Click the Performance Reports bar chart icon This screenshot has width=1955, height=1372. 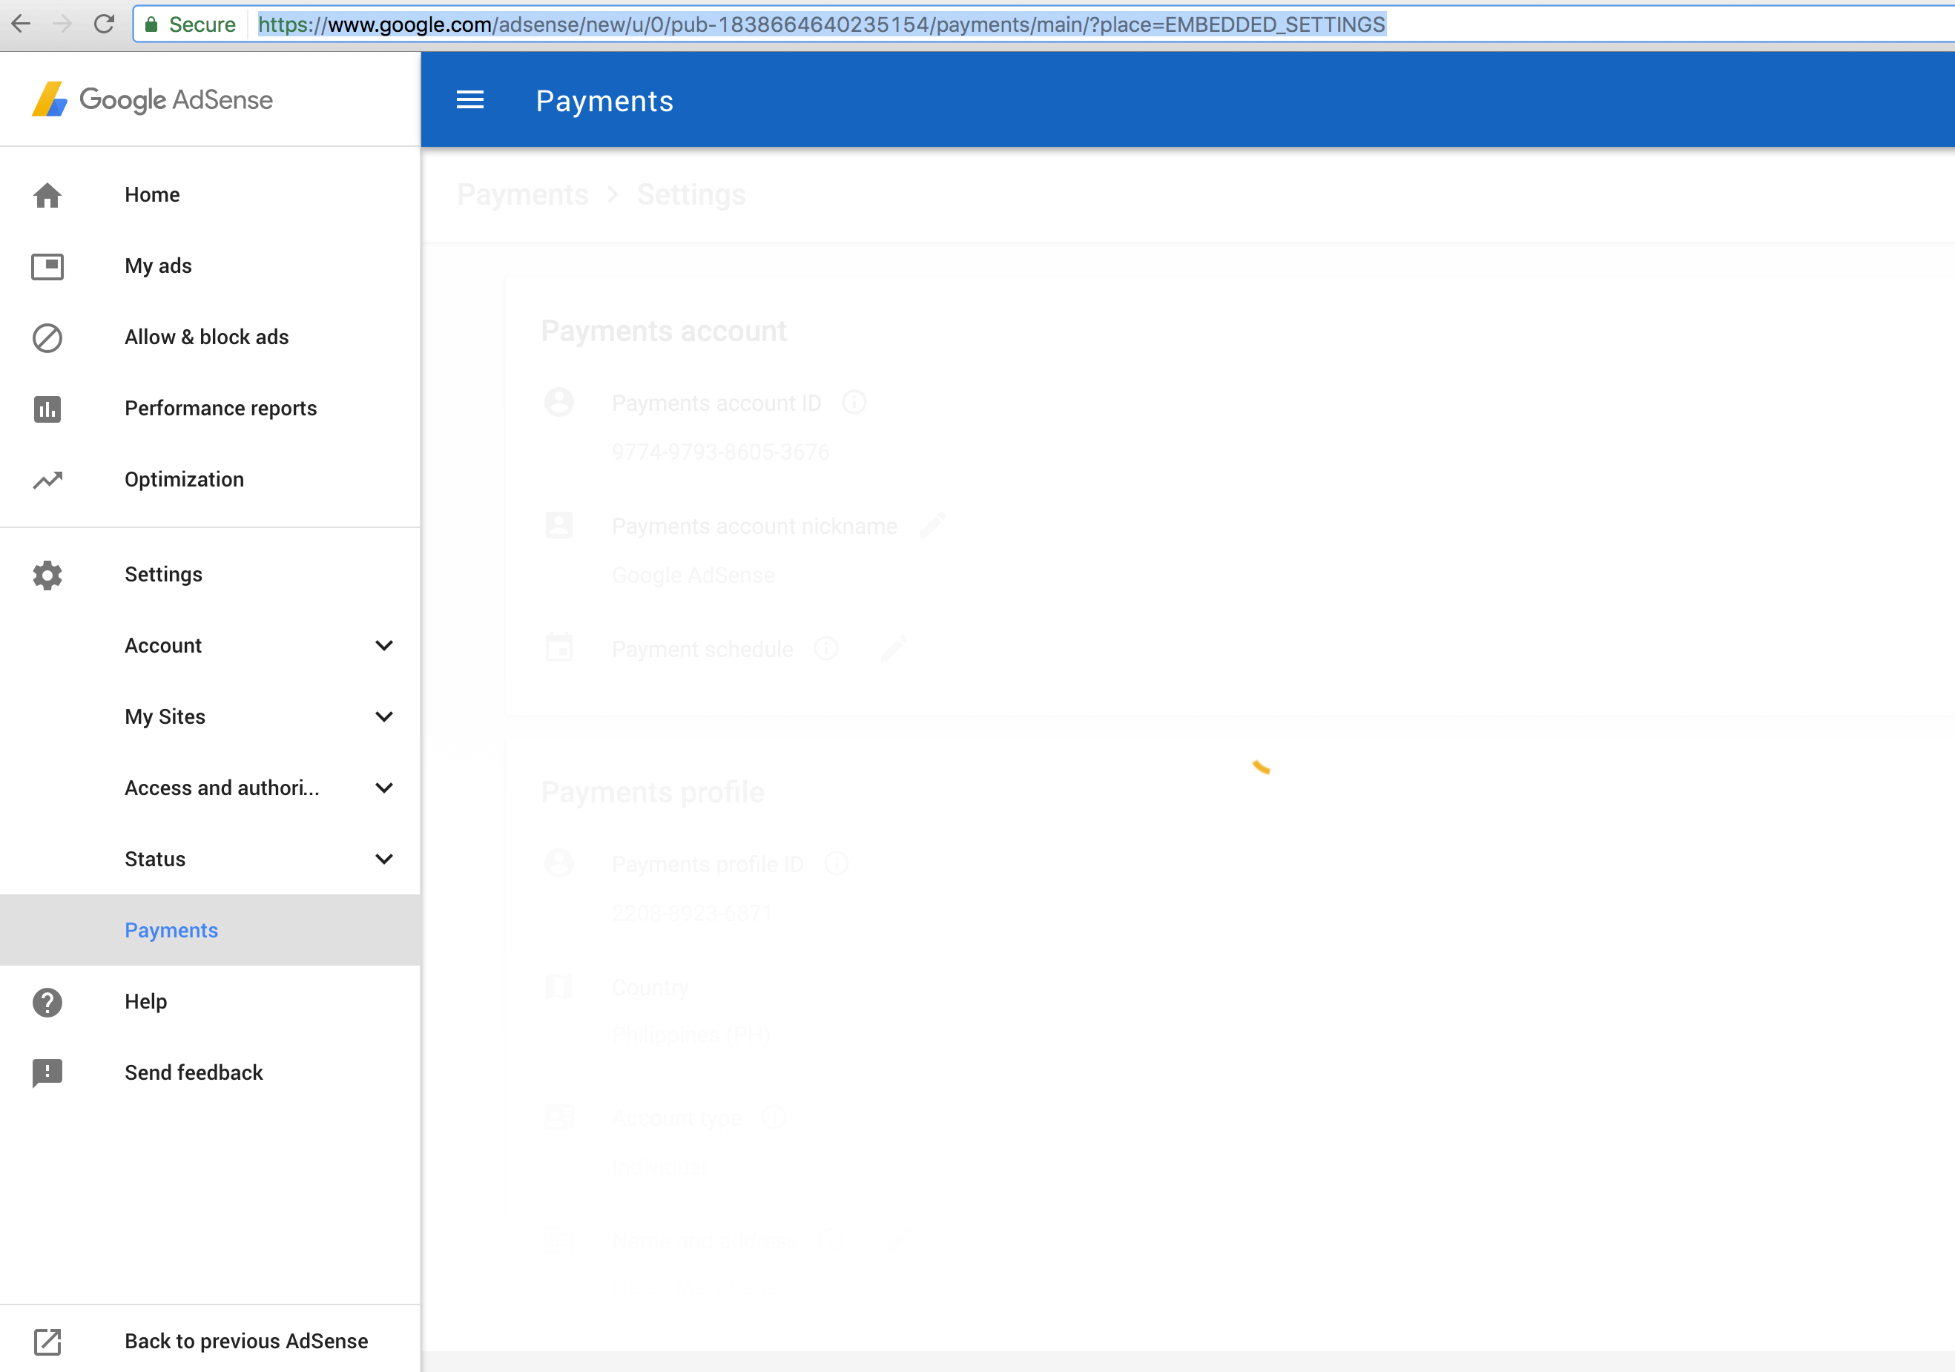pos(47,409)
